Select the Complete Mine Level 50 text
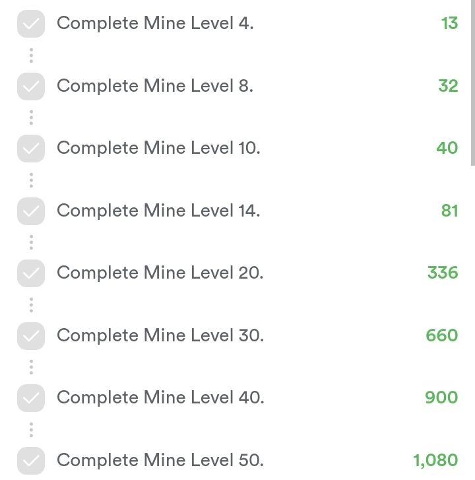The height and width of the screenshot is (480, 475). [x=160, y=460]
